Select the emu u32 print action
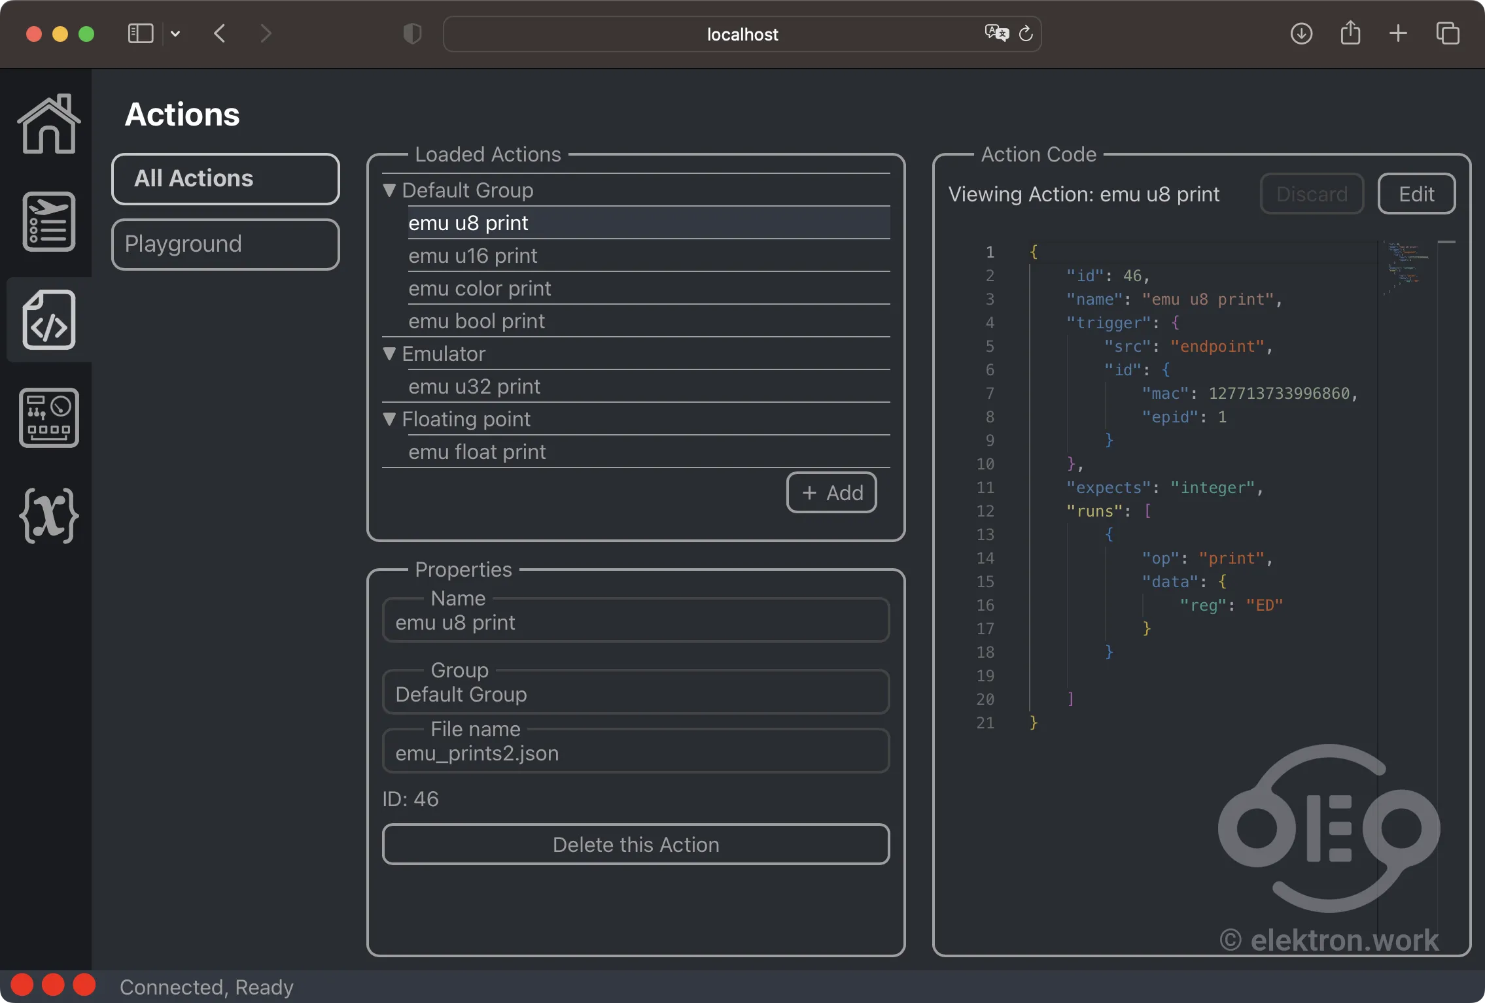This screenshot has height=1003, width=1485. (649, 386)
